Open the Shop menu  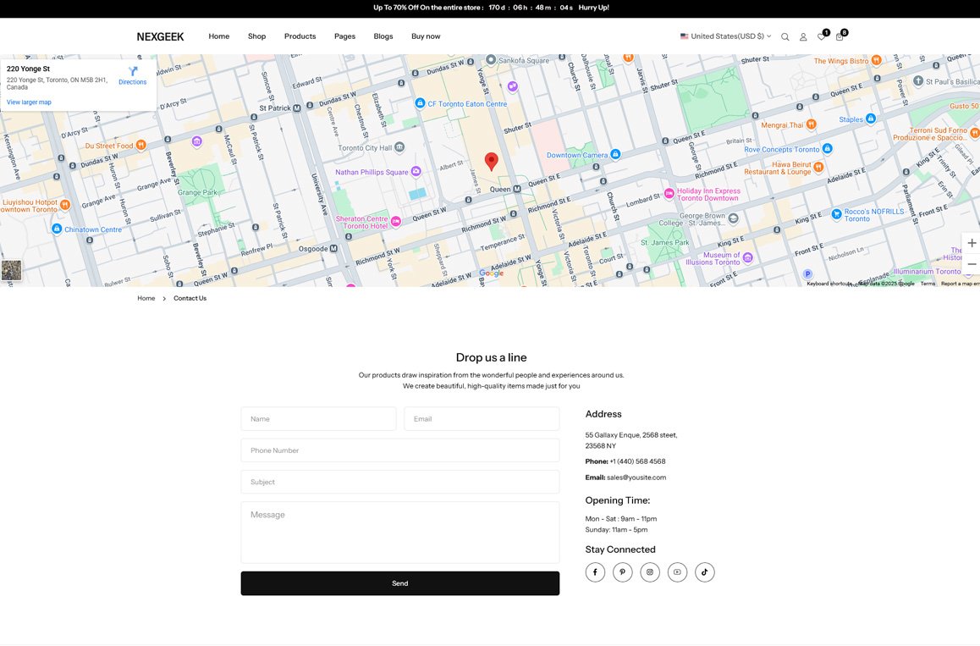pos(256,36)
